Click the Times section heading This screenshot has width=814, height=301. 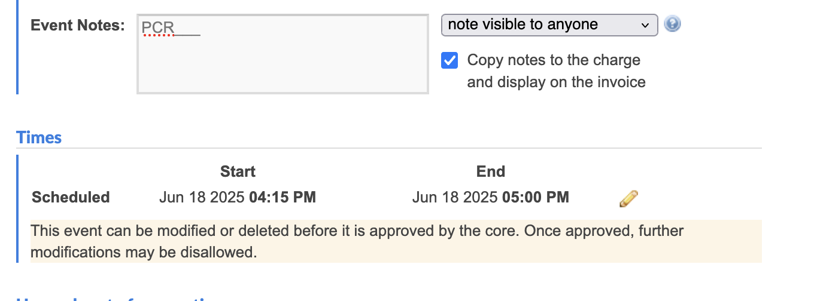coord(39,137)
